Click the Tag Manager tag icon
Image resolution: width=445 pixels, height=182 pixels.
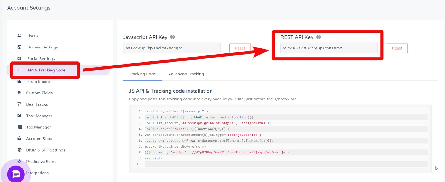point(19,127)
